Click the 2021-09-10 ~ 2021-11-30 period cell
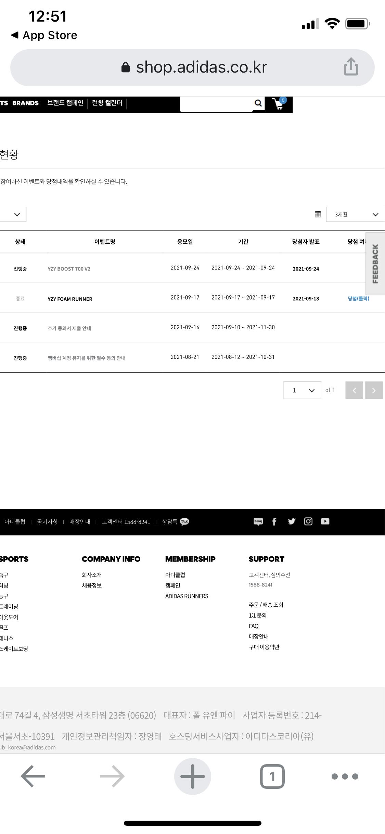The image size is (385, 834). pos(243,327)
